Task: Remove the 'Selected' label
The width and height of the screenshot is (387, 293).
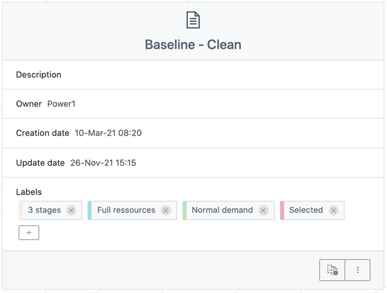Action: pyautogui.click(x=334, y=210)
